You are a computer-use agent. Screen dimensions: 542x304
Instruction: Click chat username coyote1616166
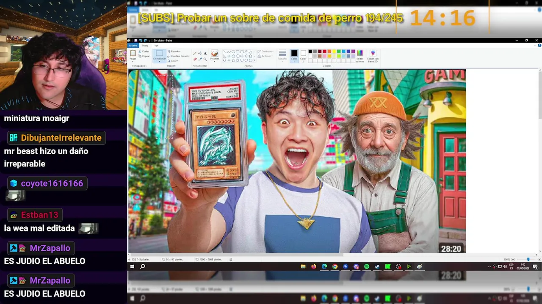point(52,183)
